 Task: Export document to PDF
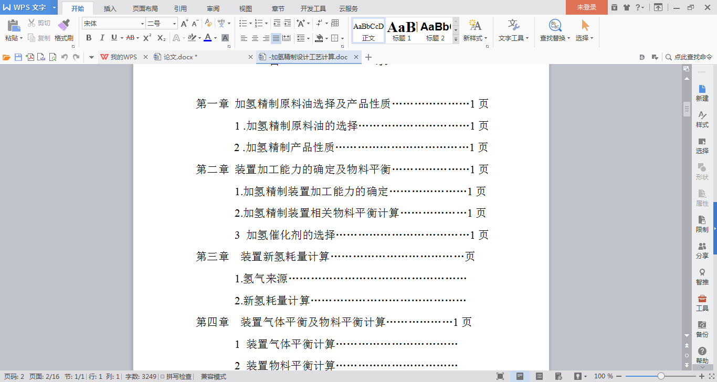coord(30,57)
